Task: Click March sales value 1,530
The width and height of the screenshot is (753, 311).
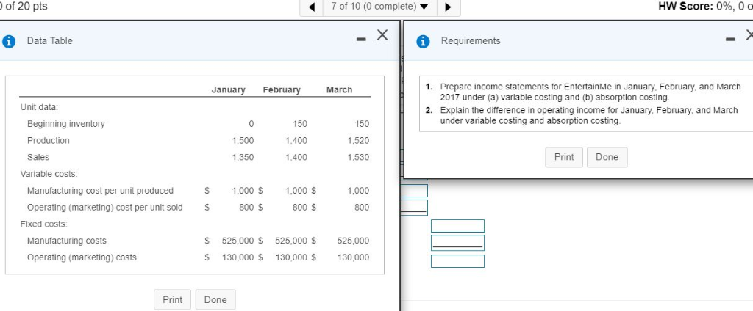Action: pyautogui.click(x=358, y=157)
